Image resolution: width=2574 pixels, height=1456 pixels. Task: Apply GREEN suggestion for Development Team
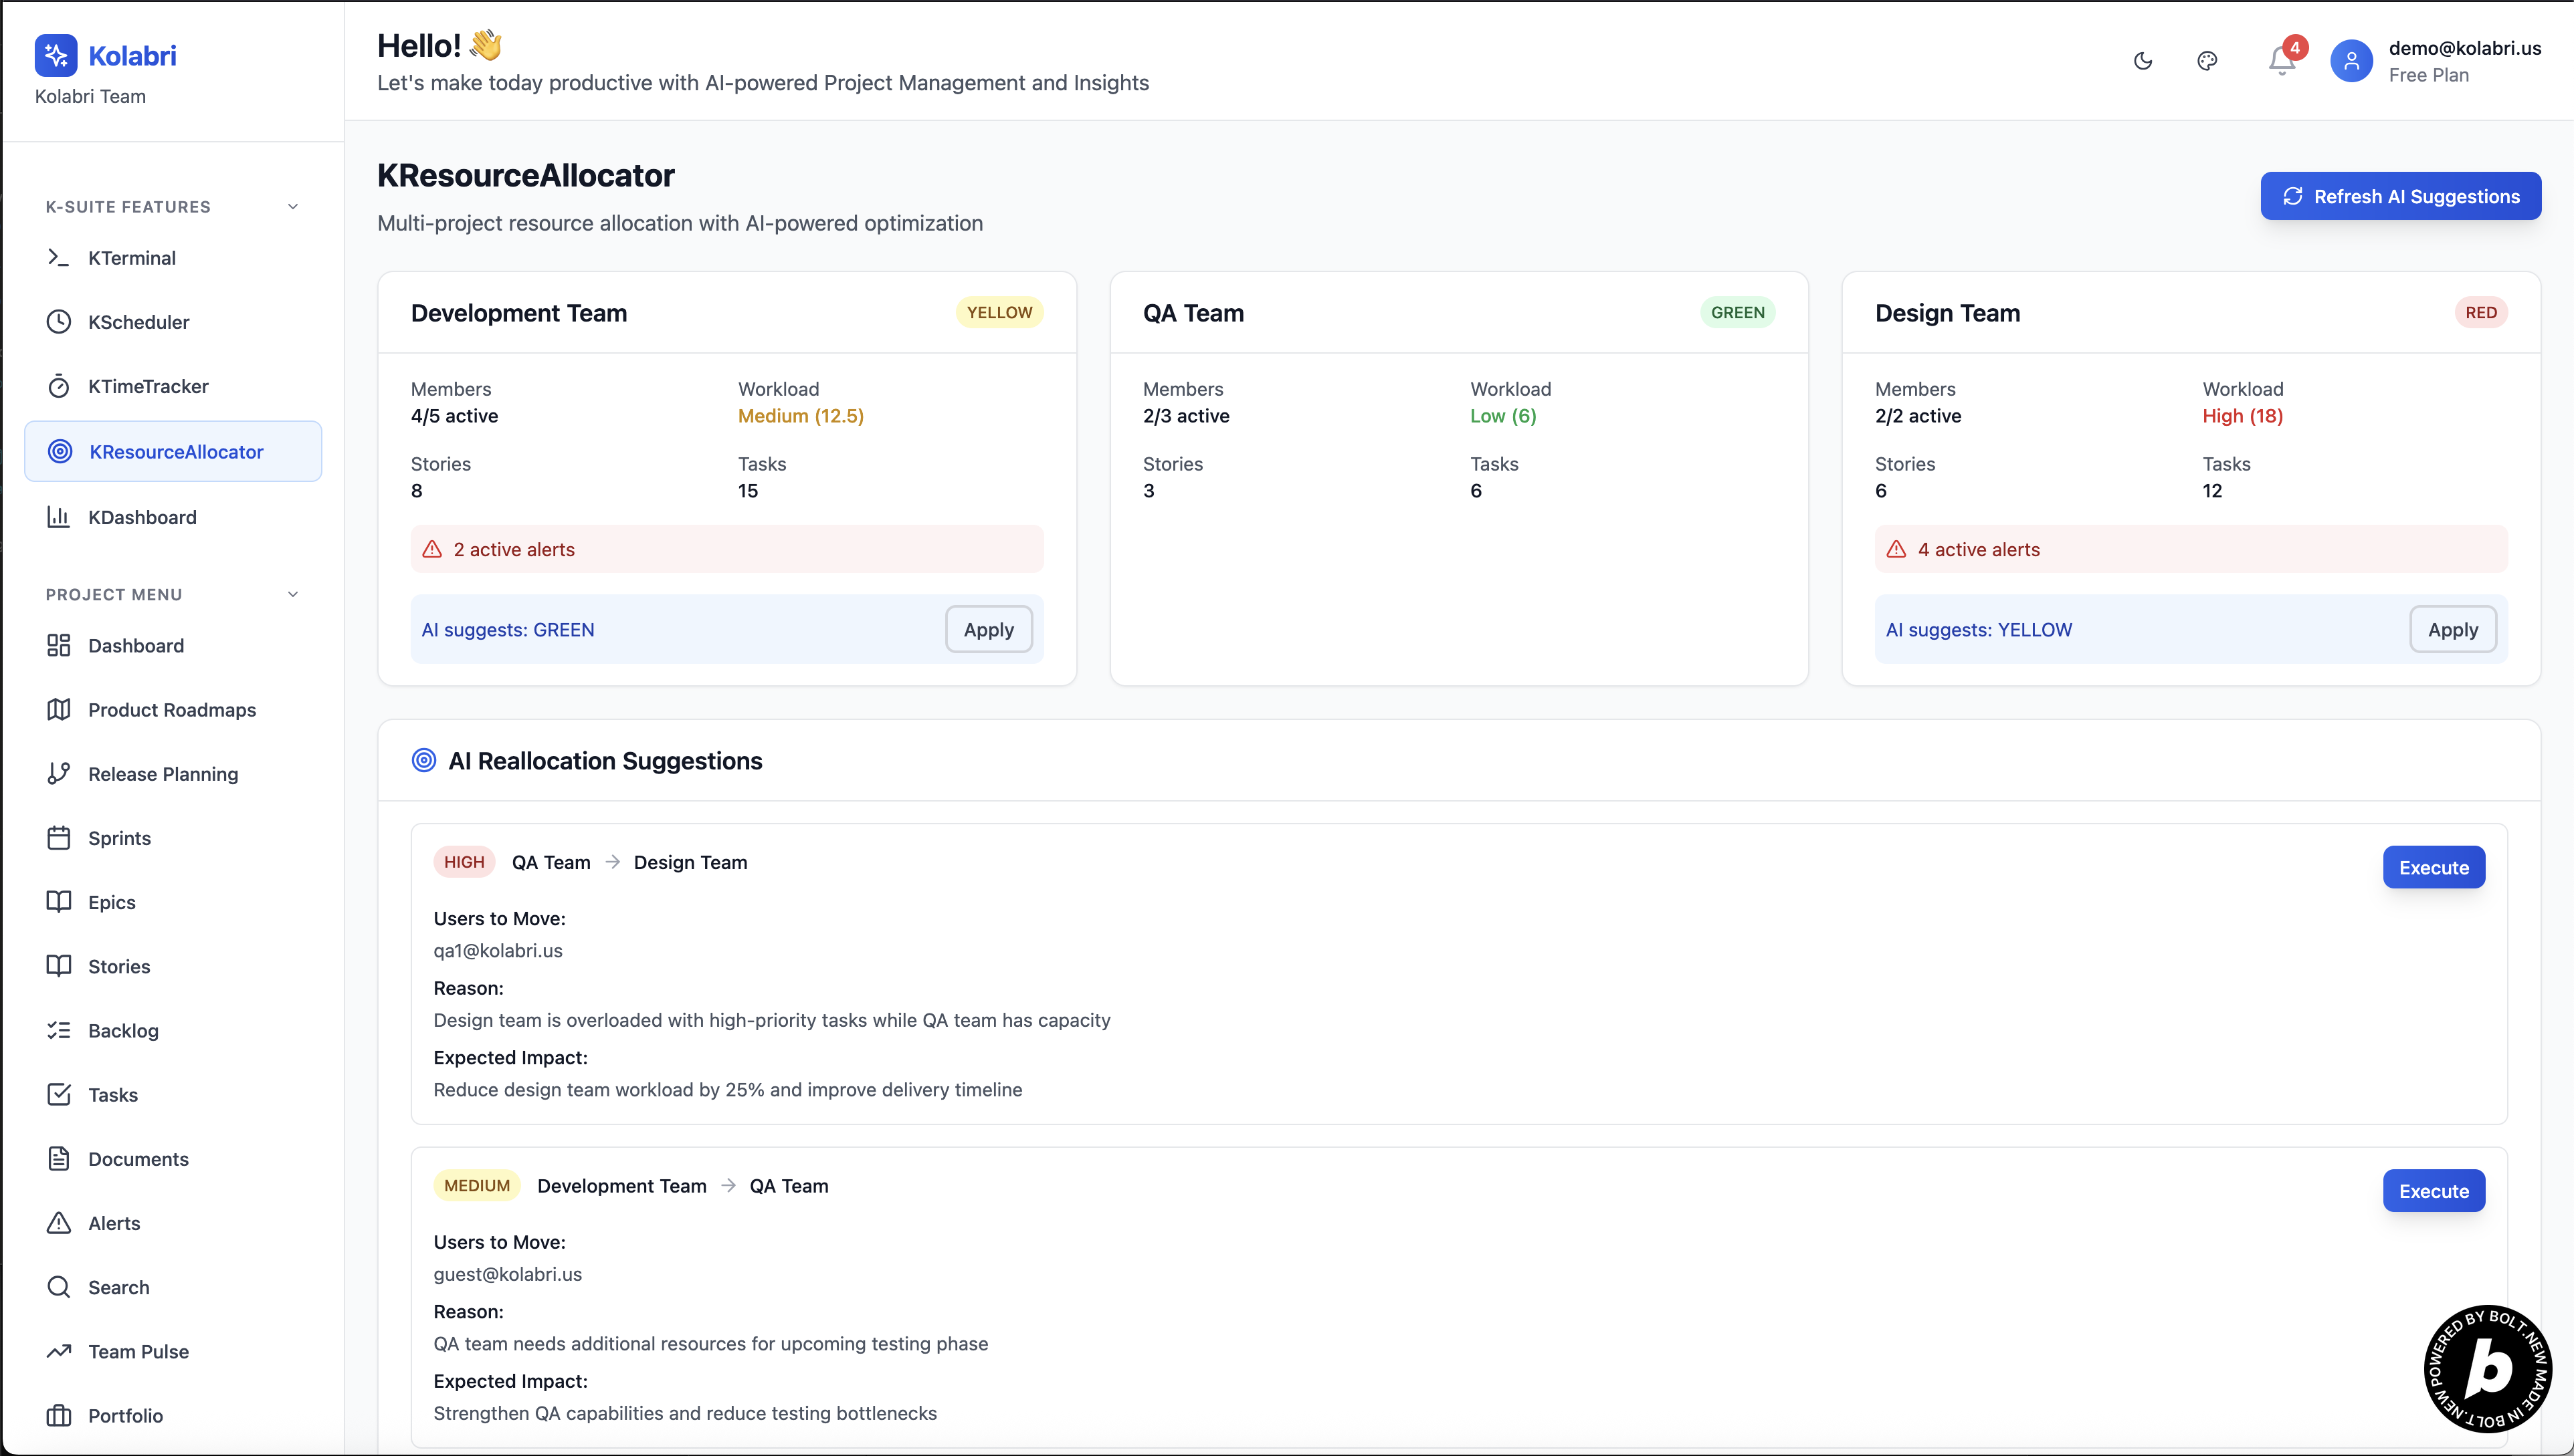989,630
